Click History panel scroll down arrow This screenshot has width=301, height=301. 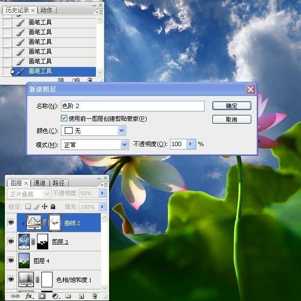point(100,72)
